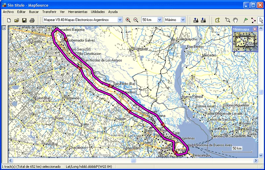The height and width of the screenshot is (170, 265).
Task: Click the Casilda map label
Action: click(x=37, y=41)
